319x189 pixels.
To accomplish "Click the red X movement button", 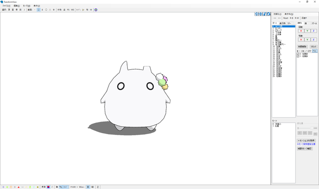I will pyautogui.click(x=301, y=40).
